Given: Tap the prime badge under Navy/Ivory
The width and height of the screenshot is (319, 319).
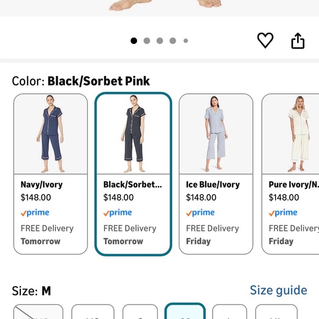Looking at the screenshot, I should [x=35, y=213].
